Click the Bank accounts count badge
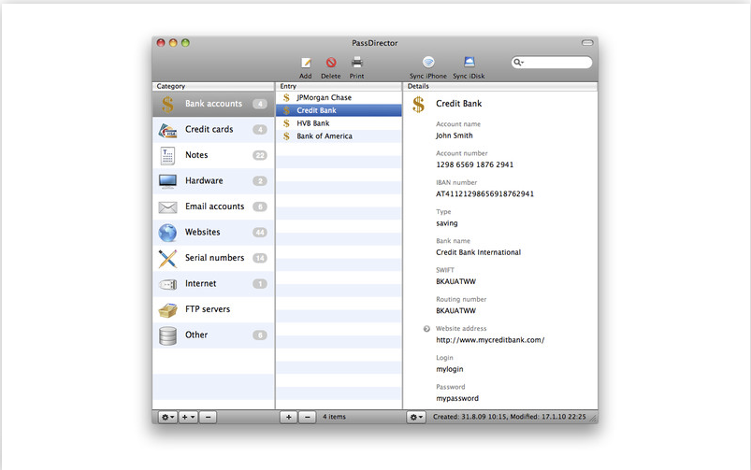751x470 pixels. tap(260, 104)
